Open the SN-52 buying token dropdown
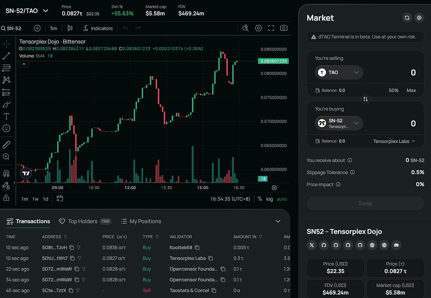This screenshot has width=431, height=298. 339,123
